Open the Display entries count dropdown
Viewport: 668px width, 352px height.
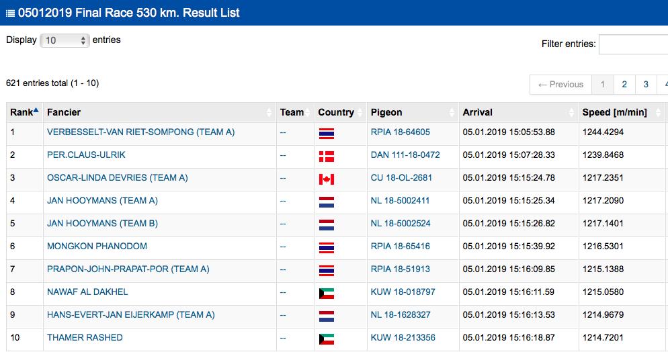click(65, 40)
